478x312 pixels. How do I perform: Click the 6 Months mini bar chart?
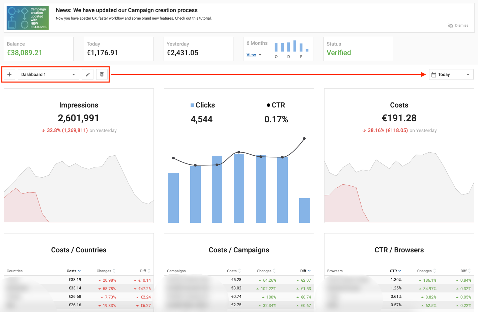[291, 46]
